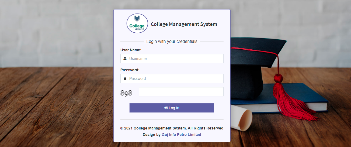Click the user silhouette icon
The width and height of the screenshot is (351, 147).
(125, 59)
